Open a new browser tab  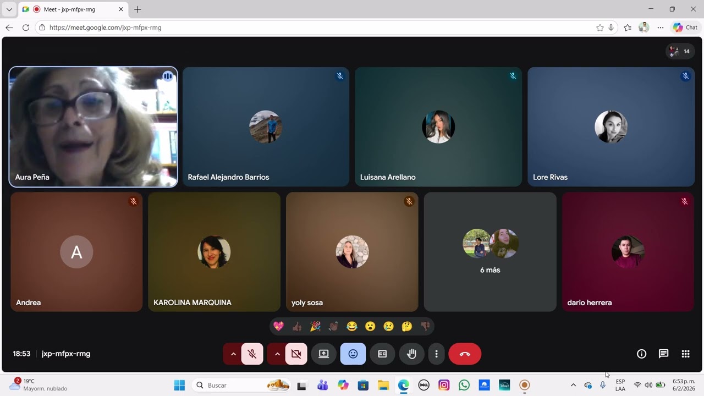(x=137, y=9)
